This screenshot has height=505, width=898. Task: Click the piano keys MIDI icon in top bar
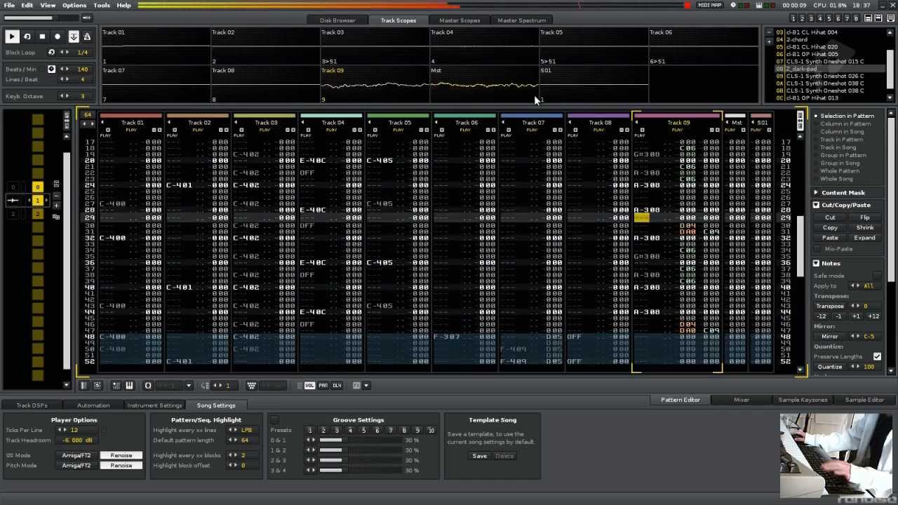(759, 6)
